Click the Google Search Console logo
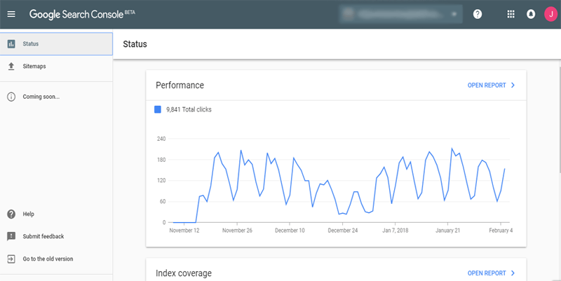 (x=82, y=14)
